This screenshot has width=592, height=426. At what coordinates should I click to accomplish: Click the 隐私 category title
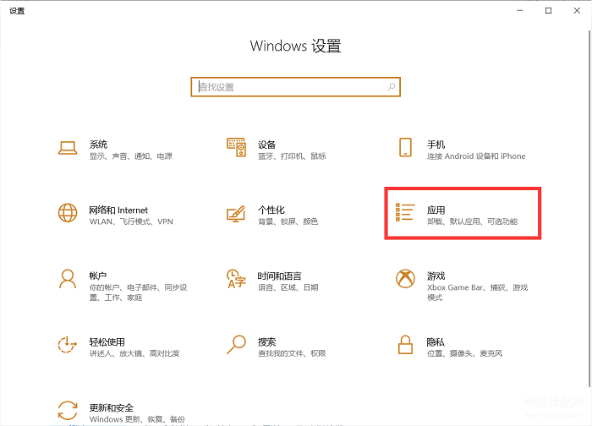click(436, 341)
